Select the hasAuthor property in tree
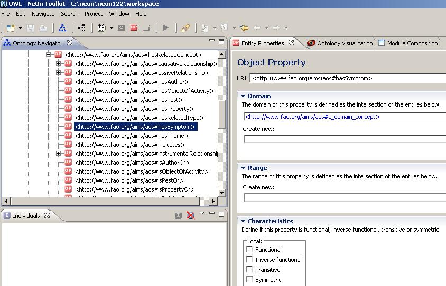This screenshot has height=286, width=446. pos(132,82)
